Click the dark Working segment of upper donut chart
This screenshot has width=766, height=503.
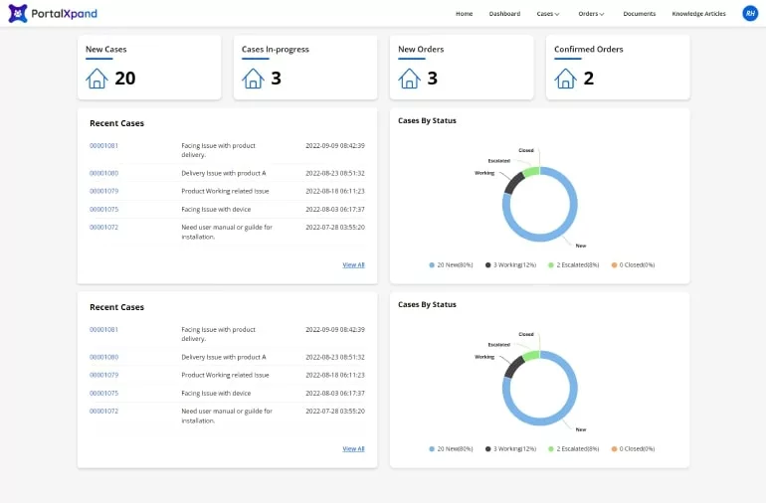click(x=513, y=183)
